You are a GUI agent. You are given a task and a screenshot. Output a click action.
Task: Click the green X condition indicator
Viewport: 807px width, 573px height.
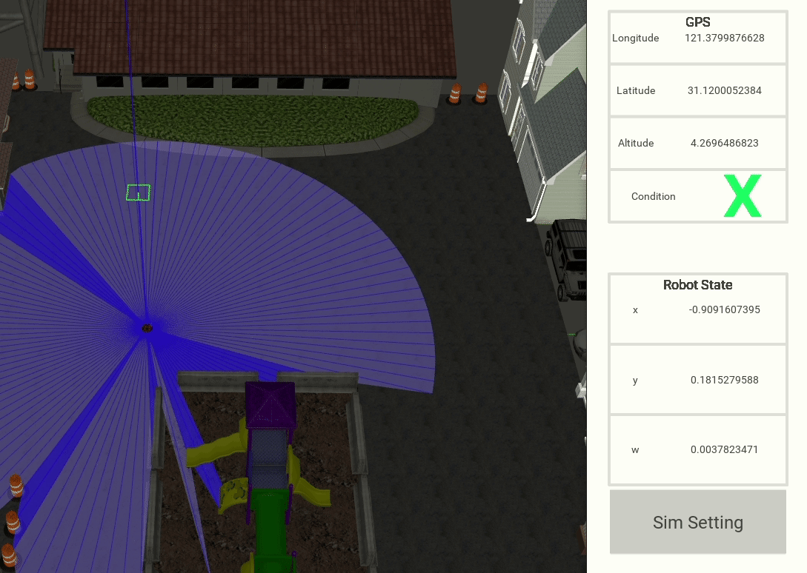tap(742, 197)
